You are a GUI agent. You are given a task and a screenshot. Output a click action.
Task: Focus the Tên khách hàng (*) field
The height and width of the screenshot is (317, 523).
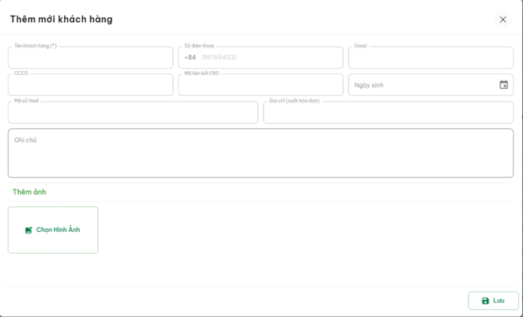pyautogui.click(x=90, y=59)
